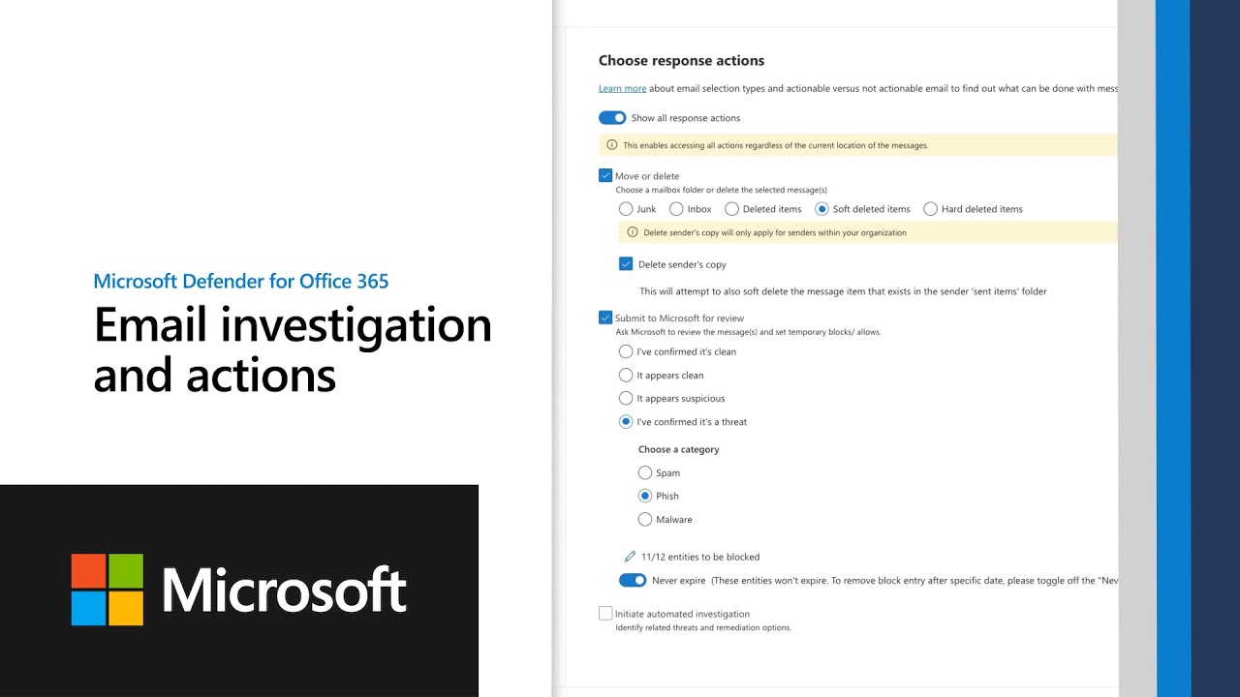Image resolution: width=1240 pixels, height=697 pixels.
Task: Toggle the Show all response actions switch
Action: (612, 118)
